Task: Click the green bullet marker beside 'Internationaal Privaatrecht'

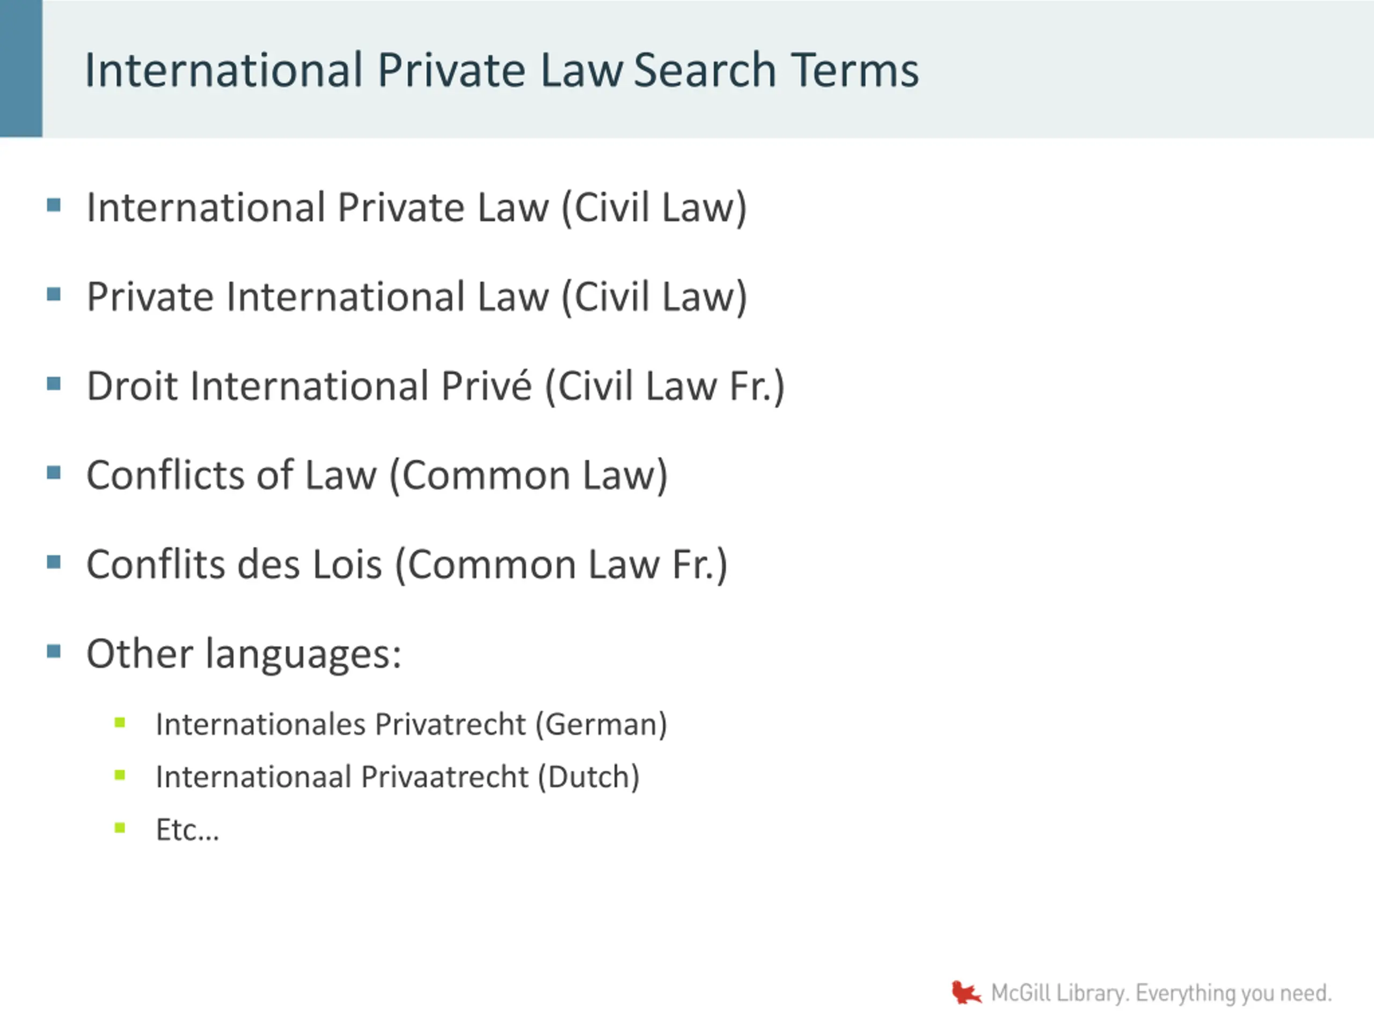Action: (120, 775)
